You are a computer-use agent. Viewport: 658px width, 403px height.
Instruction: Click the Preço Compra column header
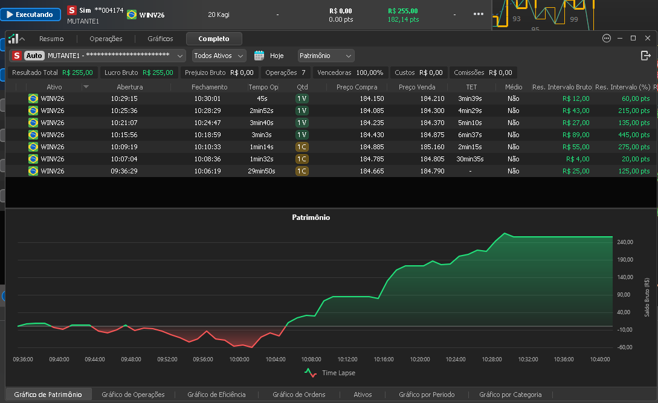[356, 87]
